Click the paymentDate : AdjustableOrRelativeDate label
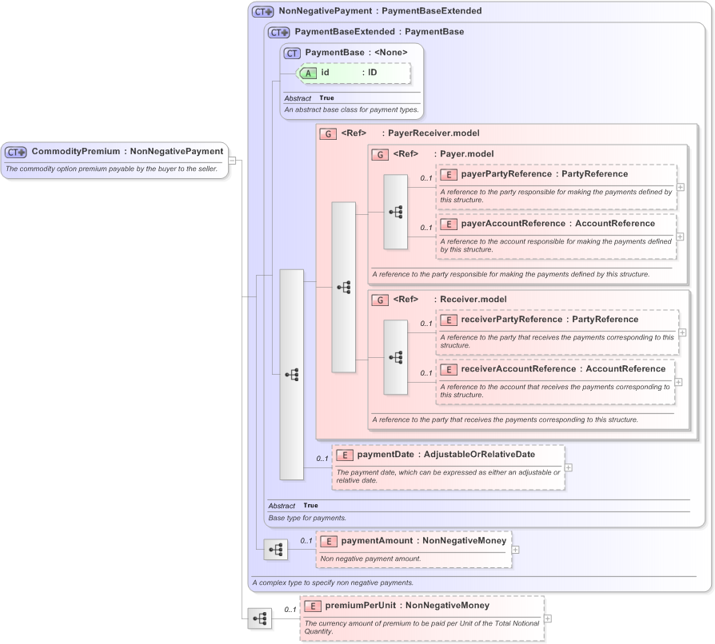The width and height of the screenshot is (715, 644). click(x=446, y=455)
